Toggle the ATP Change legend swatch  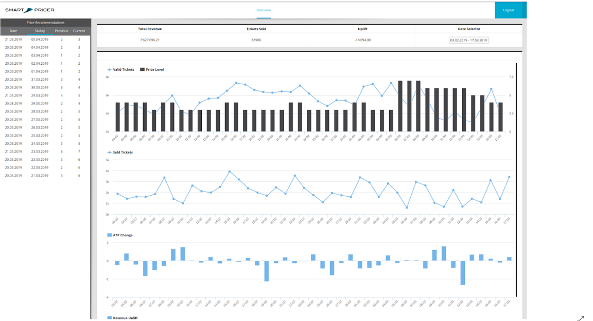[x=109, y=235]
